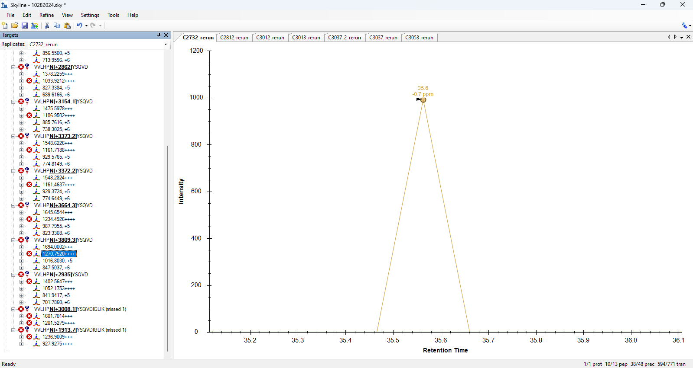Collapse the VVLHPN[+2862]YSQVD peptide node
The image size is (693, 368).
(x=13, y=67)
